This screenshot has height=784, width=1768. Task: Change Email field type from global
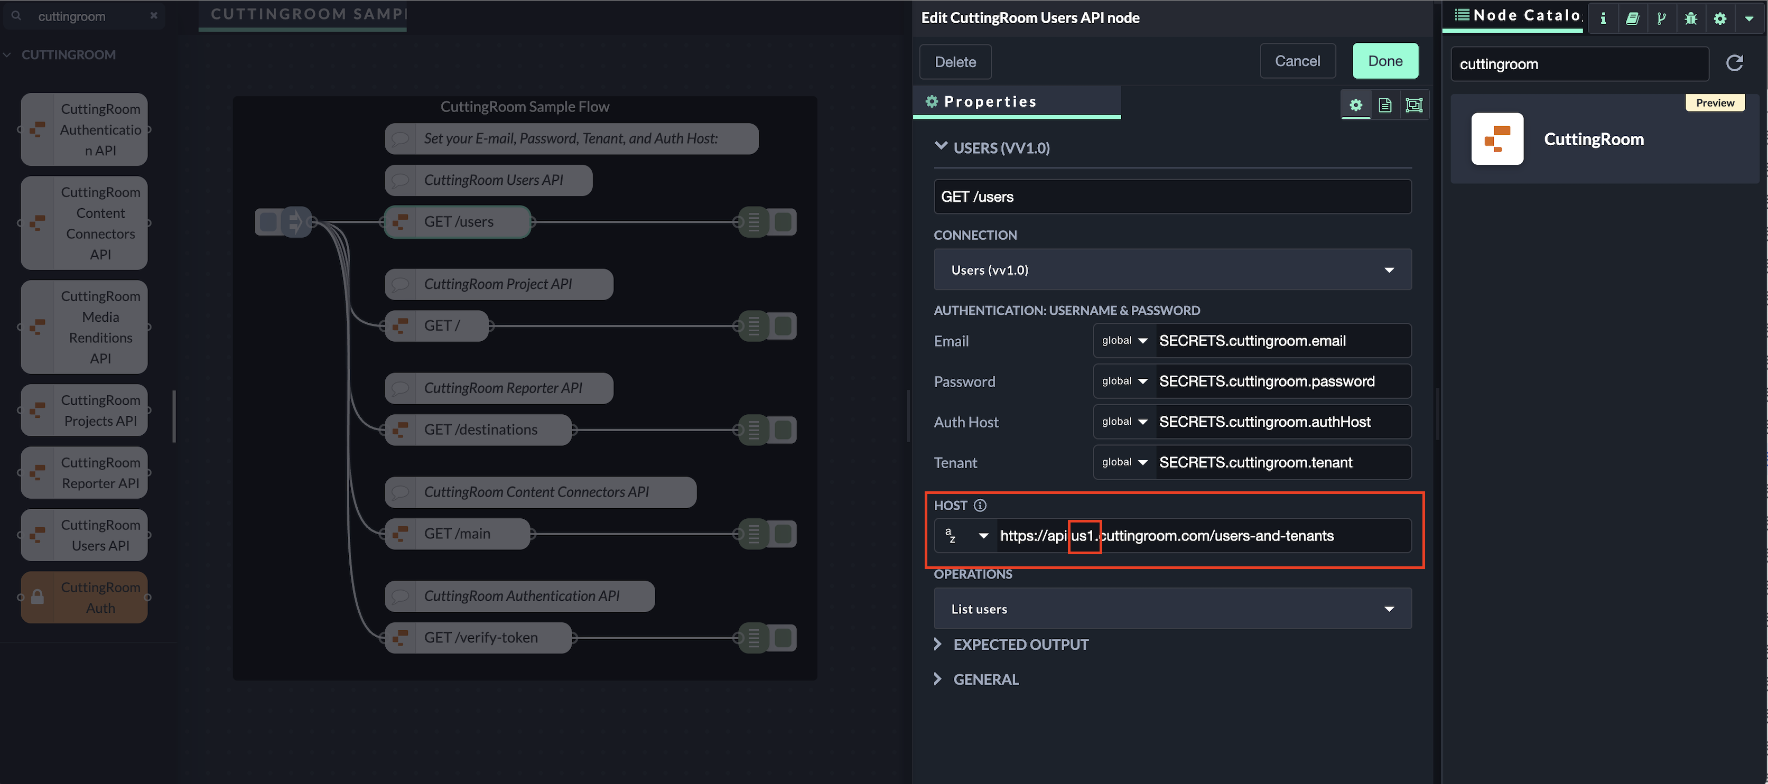coord(1124,341)
